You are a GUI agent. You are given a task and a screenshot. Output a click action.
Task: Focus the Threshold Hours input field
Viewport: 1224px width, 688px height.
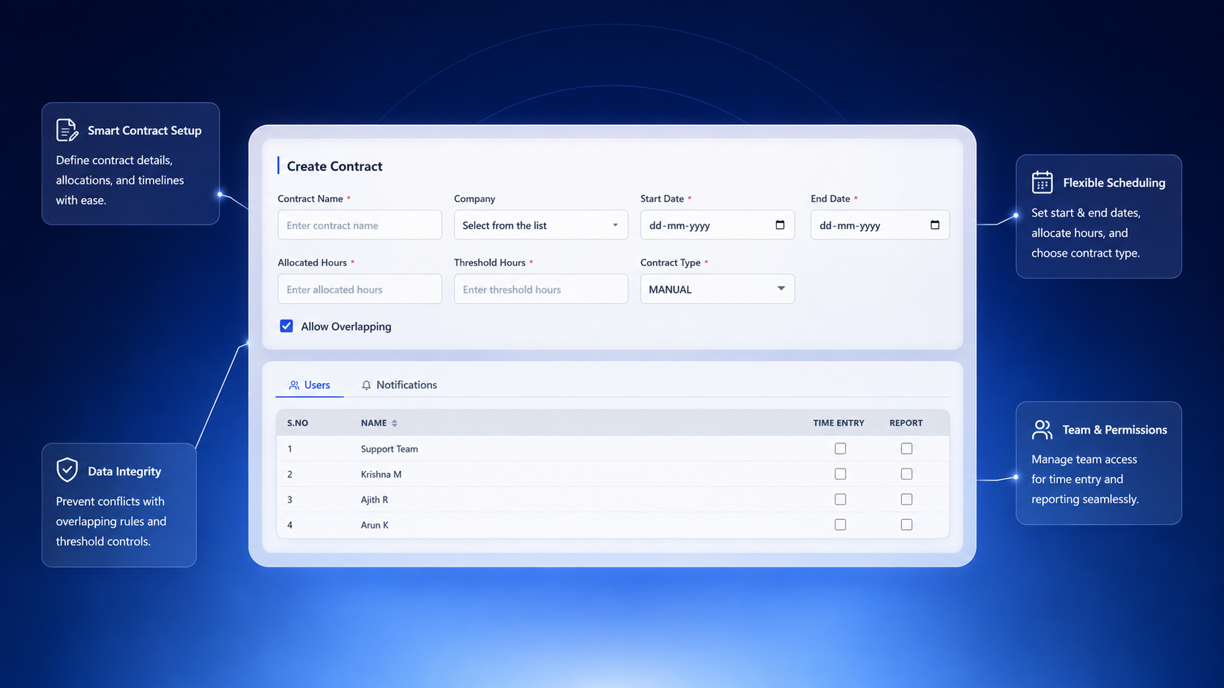pyautogui.click(x=541, y=289)
